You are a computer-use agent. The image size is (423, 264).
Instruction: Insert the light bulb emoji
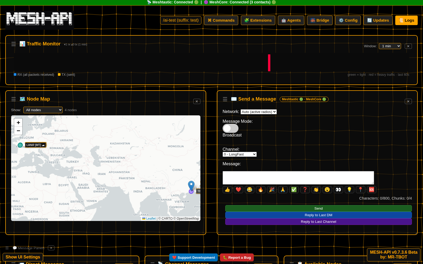[350, 190]
